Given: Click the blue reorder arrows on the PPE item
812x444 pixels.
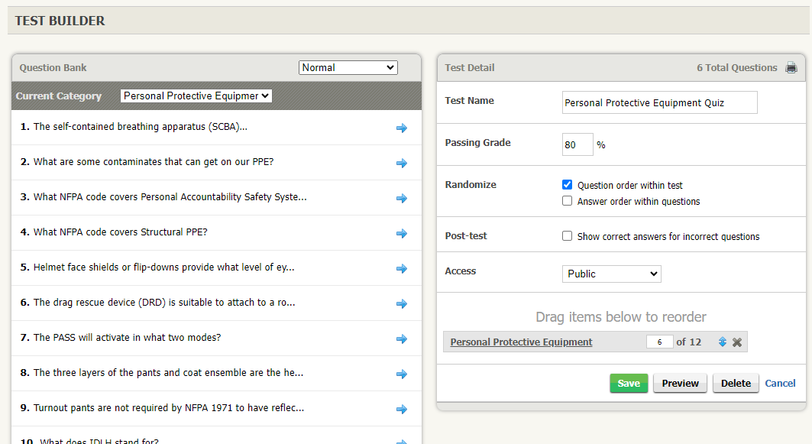Looking at the screenshot, I should tap(722, 342).
